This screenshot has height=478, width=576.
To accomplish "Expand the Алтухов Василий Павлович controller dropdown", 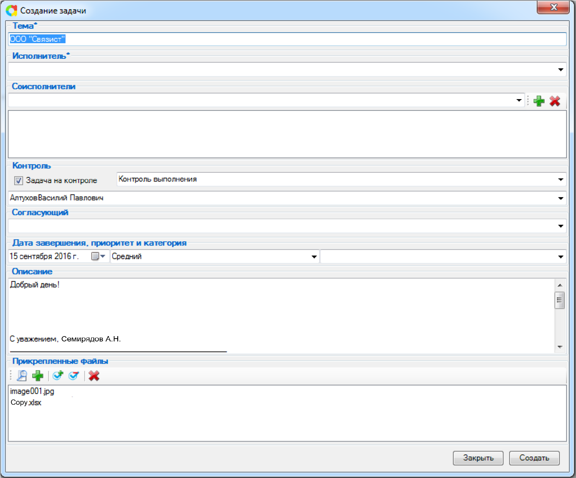I will tap(560, 198).
